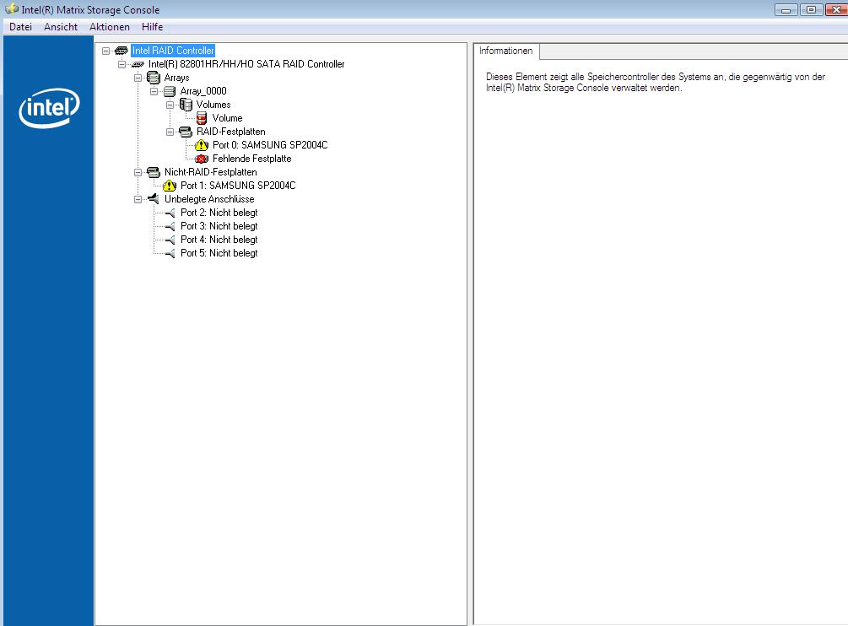Select the Nicht-RAID-Festplatten label
This screenshot has height=626, width=848.
click(210, 172)
